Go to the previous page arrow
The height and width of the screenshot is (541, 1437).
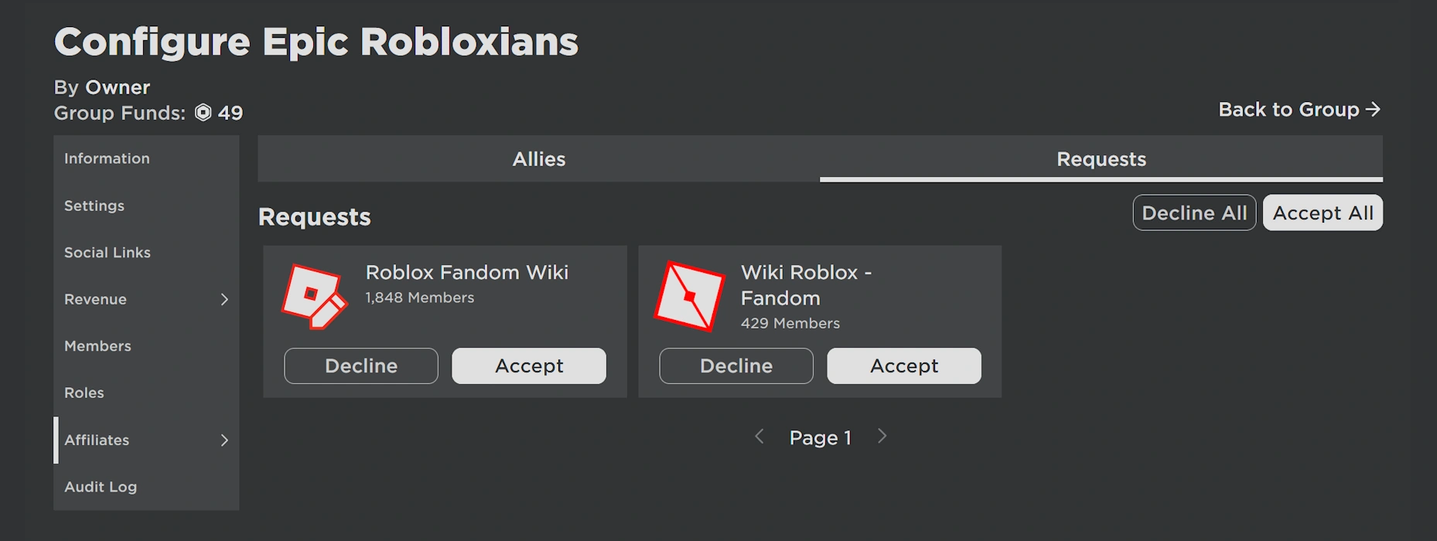pyautogui.click(x=759, y=437)
